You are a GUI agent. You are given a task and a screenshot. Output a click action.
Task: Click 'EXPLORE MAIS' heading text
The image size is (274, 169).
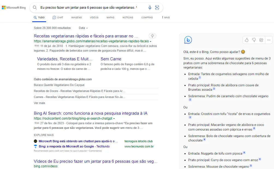point(44,135)
